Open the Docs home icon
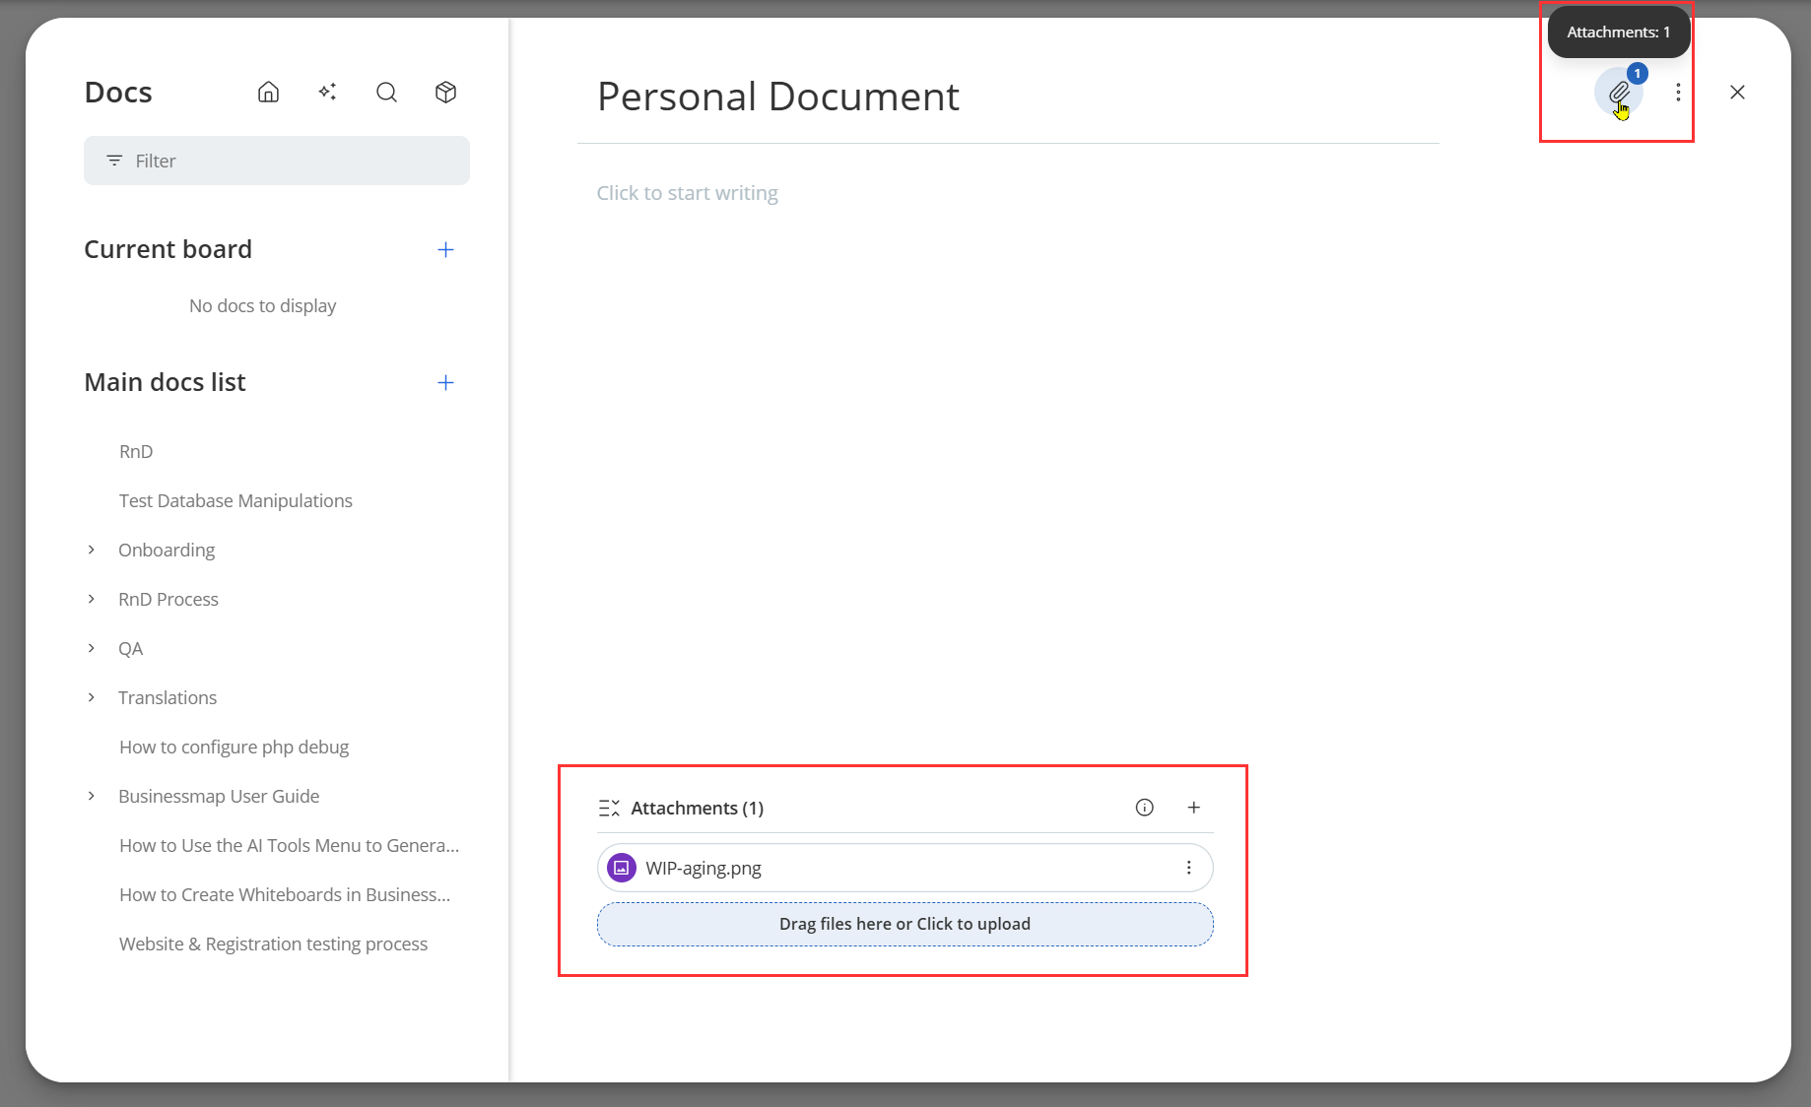 click(268, 93)
